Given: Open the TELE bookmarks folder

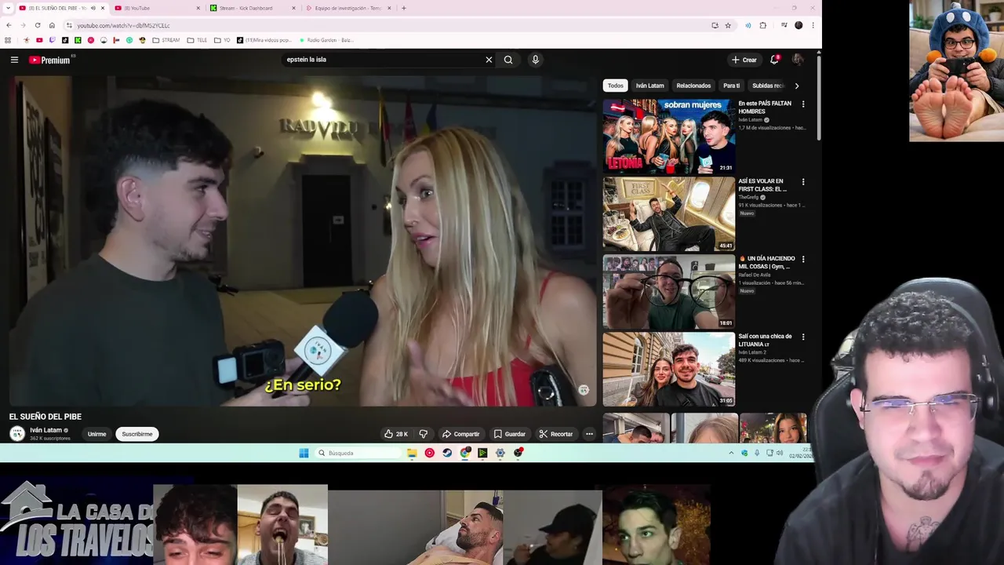Looking at the screenshot, I should coord(196,40).
